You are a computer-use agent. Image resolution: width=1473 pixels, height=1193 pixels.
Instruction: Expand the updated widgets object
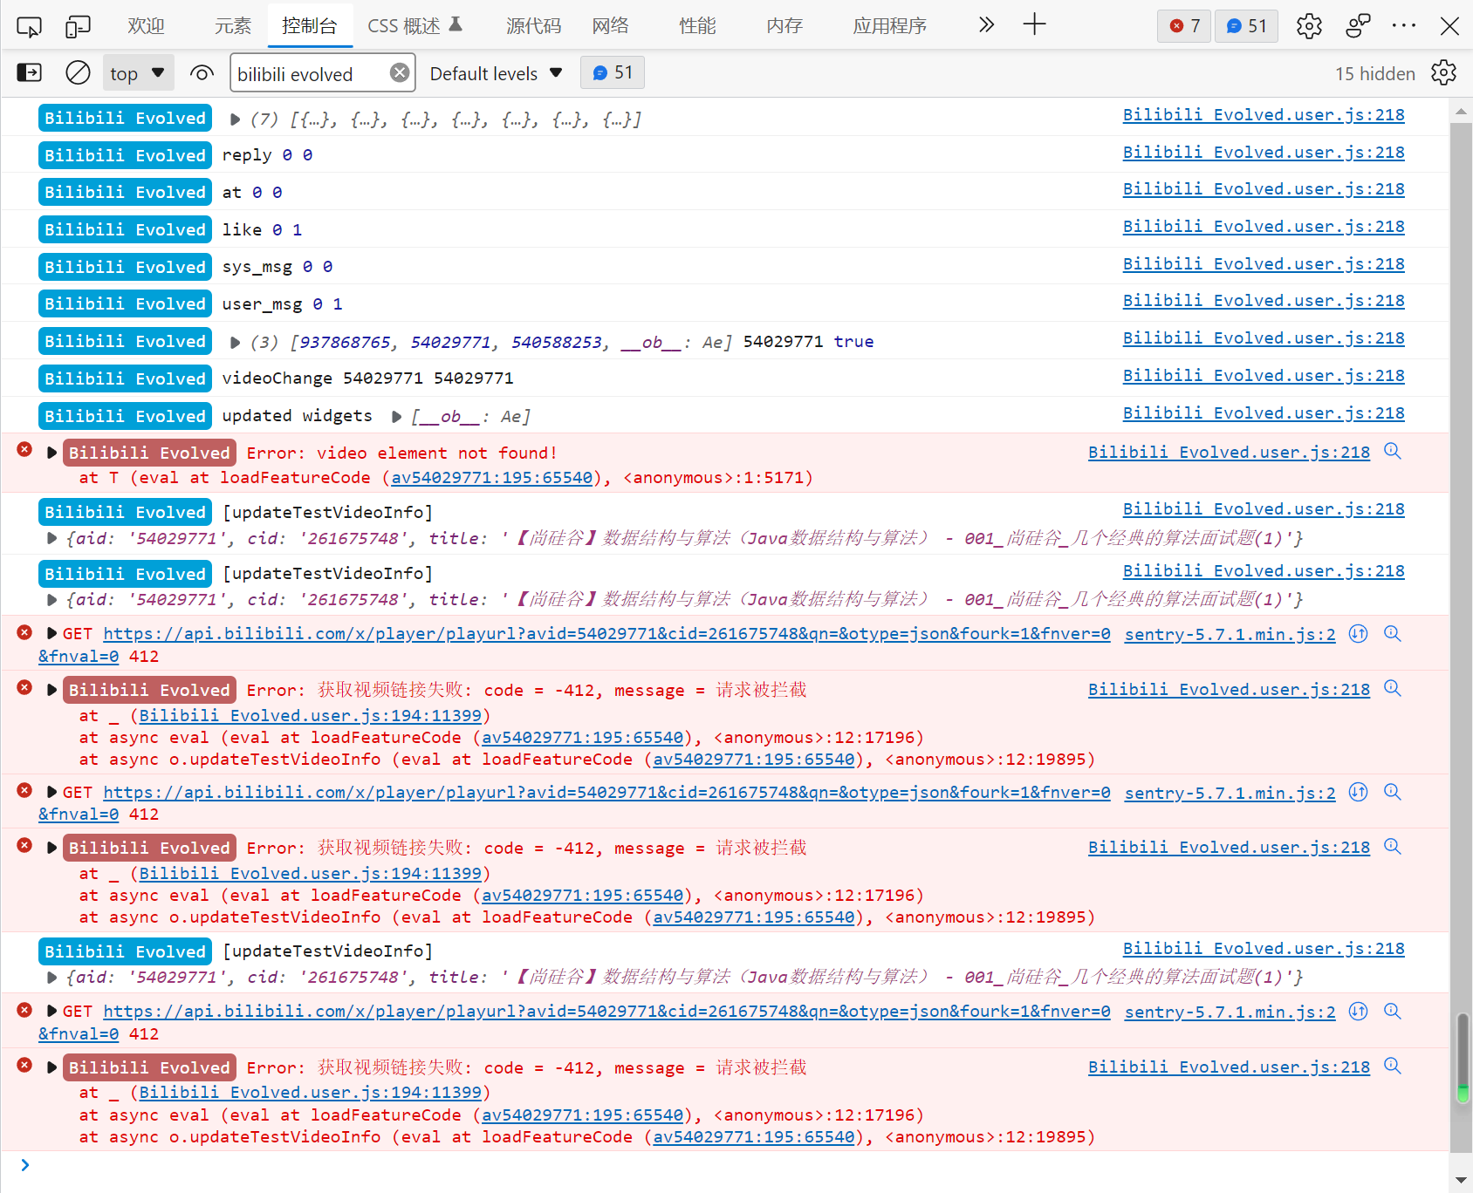click(x=396, y=417)
